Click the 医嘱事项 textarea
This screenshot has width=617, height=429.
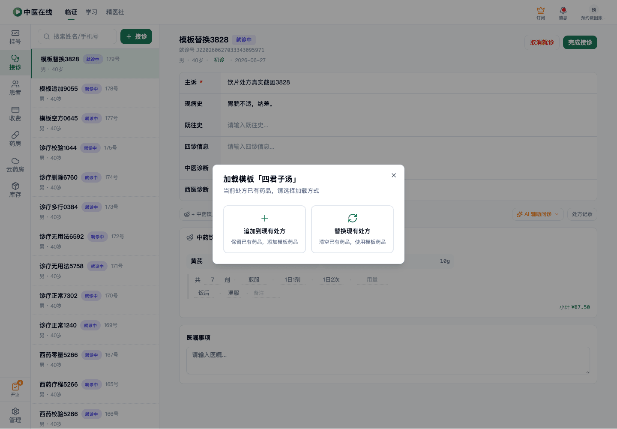[388, 360]
